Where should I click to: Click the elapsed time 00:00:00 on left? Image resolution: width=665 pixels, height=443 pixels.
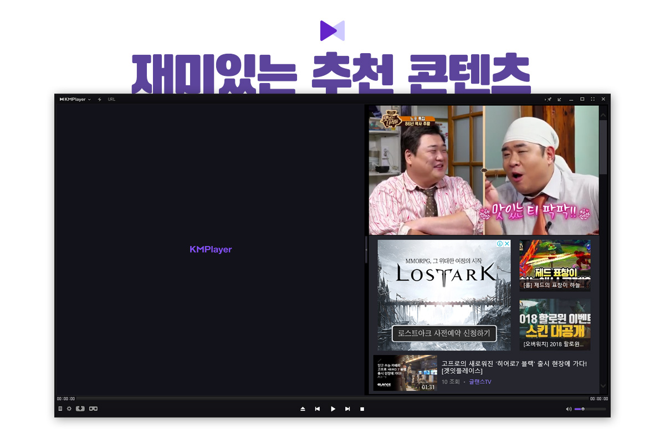tap(66, 399)
